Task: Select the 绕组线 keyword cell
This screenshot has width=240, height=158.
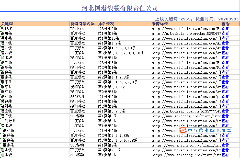Action: (35, 106)
